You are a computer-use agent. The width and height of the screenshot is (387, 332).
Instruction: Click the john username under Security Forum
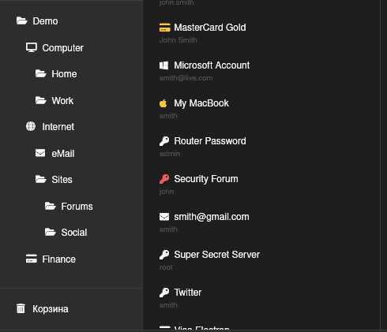[x=167, y=192]
